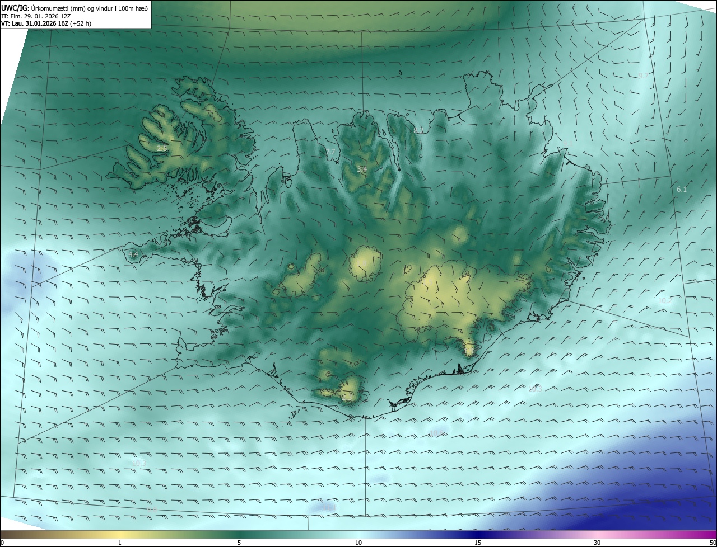
Task: Click the 3.4 value label on the map
Action: point(362,169)
